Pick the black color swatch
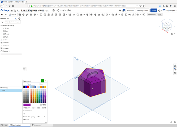Image resolution: width=177 pixels, height=127 pixels. [24, 87]
